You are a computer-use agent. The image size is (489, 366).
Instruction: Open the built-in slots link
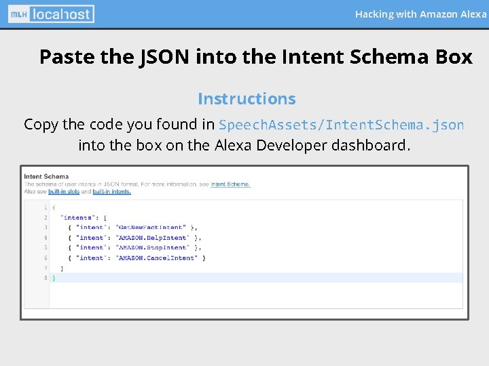pyautogui.click(x=64, y=192)
